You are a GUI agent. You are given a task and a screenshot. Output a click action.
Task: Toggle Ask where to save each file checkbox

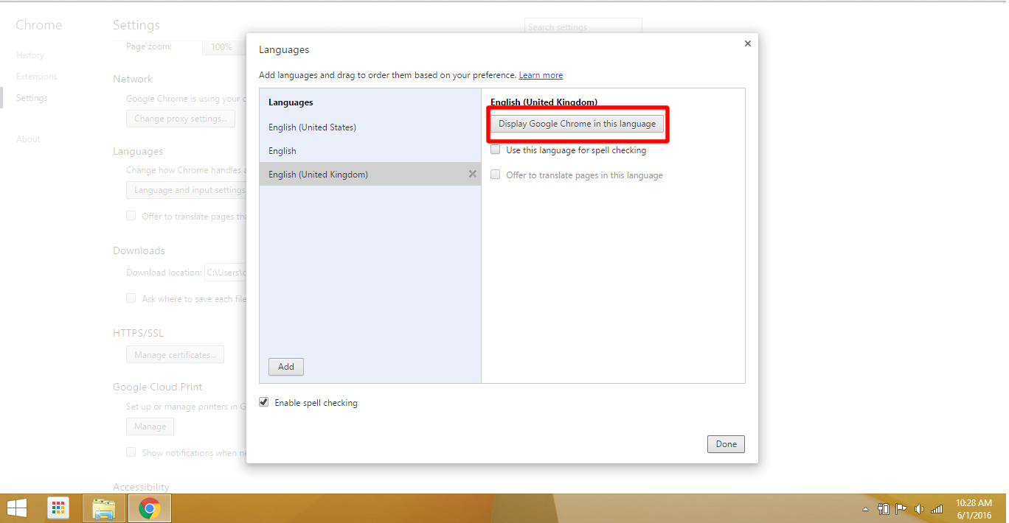tap(131, 298)
